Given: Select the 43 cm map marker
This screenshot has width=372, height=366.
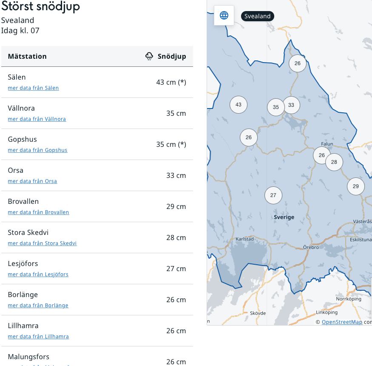Looking at the screenshot, I should pos(239,105).
